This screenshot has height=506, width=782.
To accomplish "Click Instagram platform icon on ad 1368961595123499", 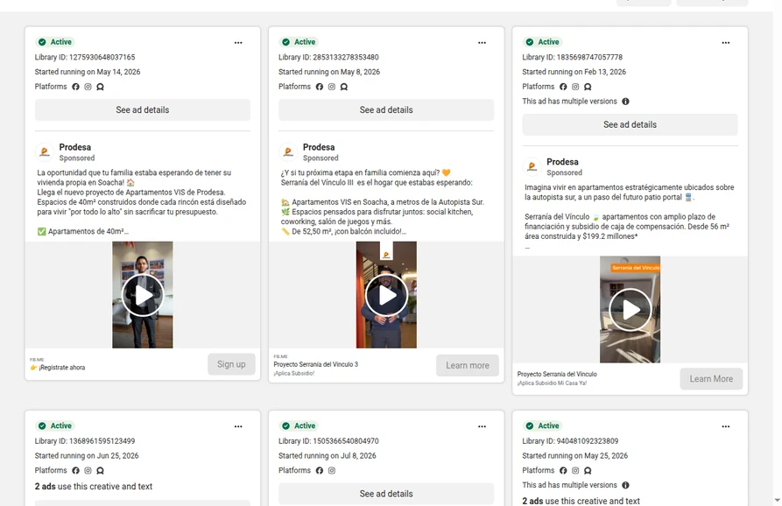I will point(88,471).
